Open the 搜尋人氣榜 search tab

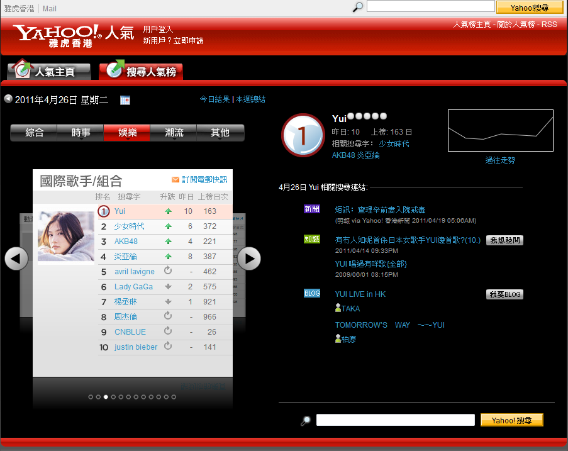141,70
